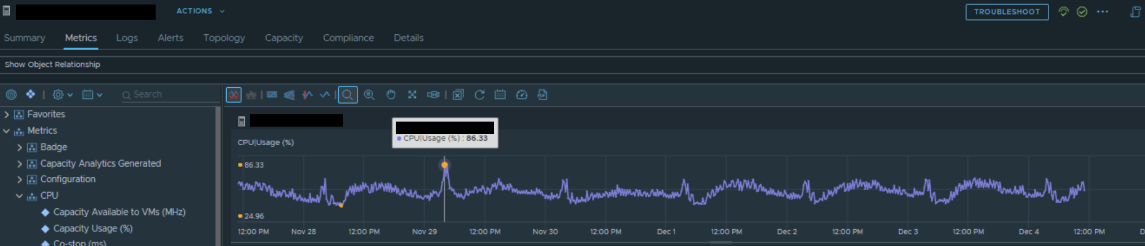
Task: Expand the Badge metric group
Action: tap(19, 147)
